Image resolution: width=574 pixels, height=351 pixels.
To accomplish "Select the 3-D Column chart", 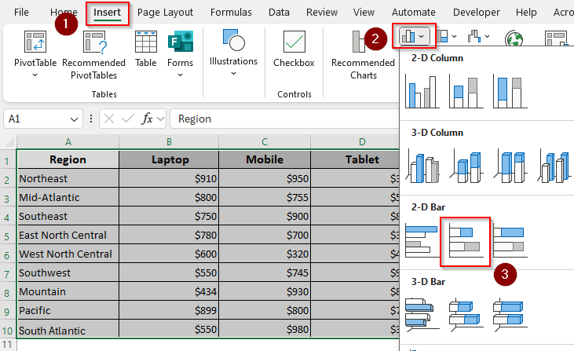I will (554, 166).
